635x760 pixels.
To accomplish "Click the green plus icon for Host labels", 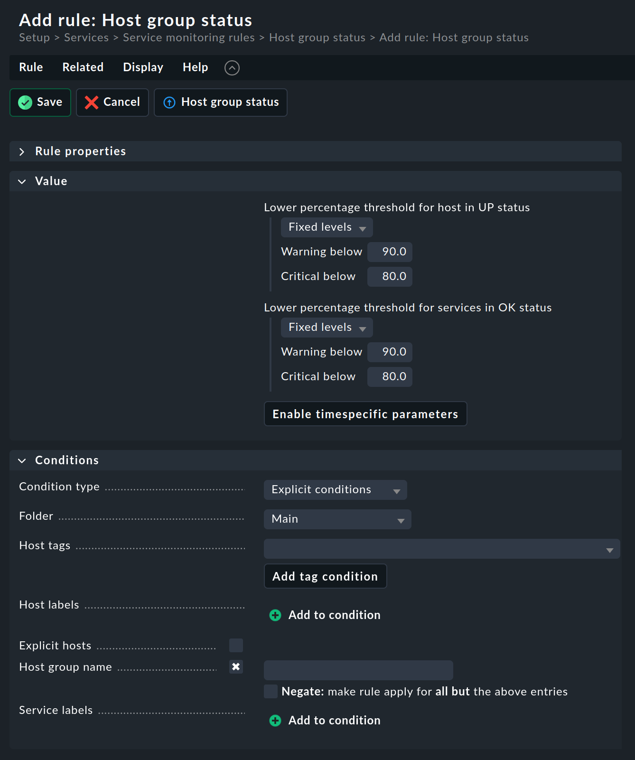I will pos(275,615).
